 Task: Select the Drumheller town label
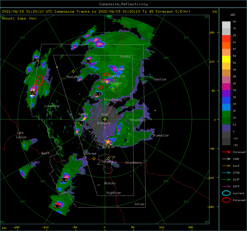[161, 135]
